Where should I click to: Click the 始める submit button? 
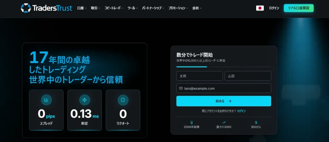224,101
